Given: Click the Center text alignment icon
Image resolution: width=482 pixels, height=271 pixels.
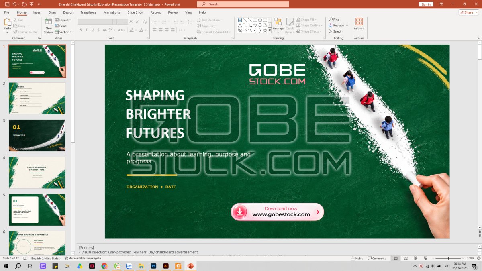Looking at the screenshot, I should click(x=161, y=30).
